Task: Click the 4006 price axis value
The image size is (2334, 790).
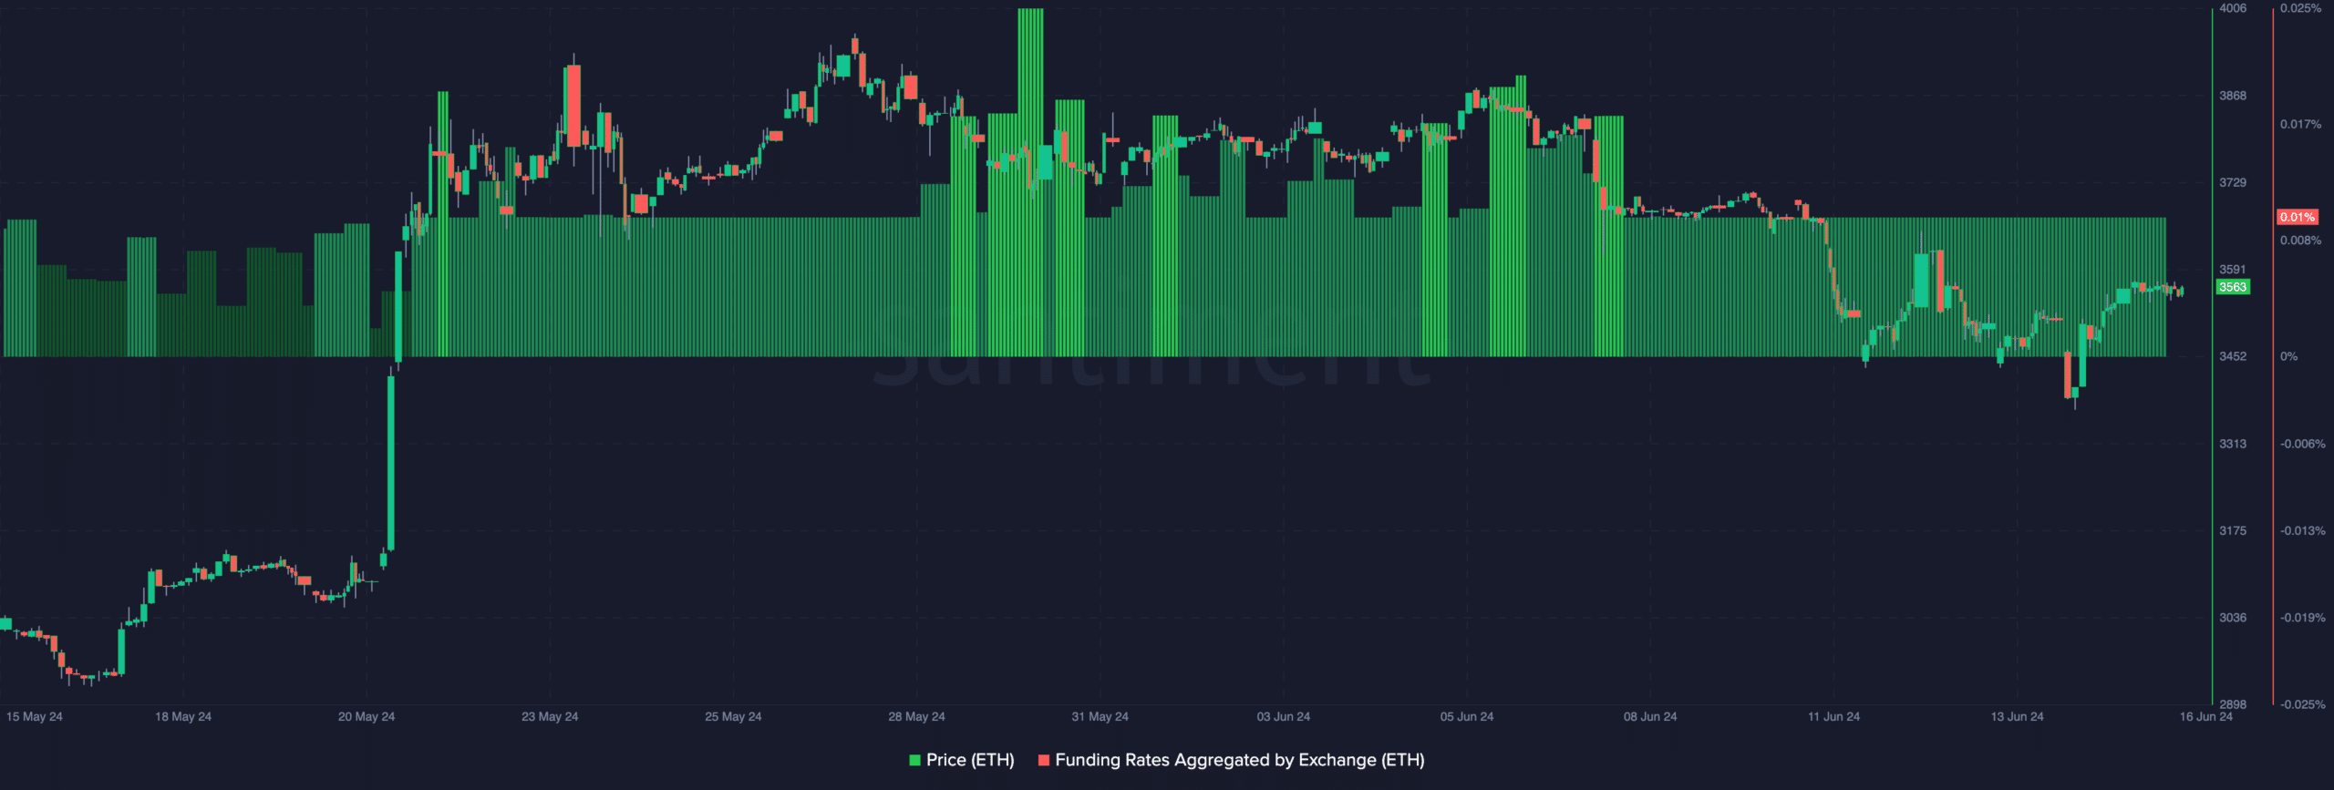Action: pos(2233,8)
